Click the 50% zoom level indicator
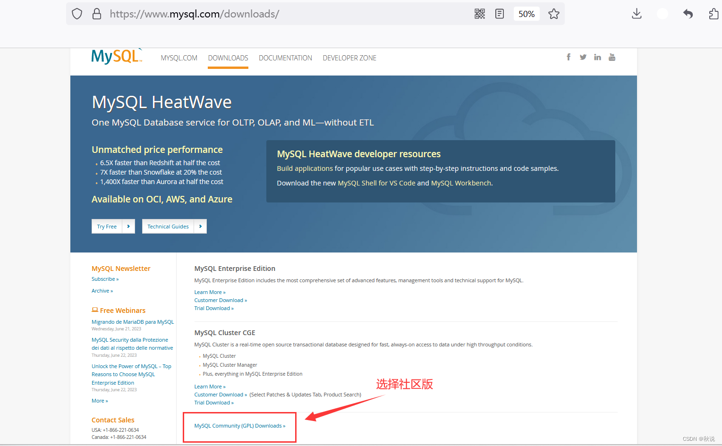The height and width of the screenshot is (446, 722). [527, 14]
